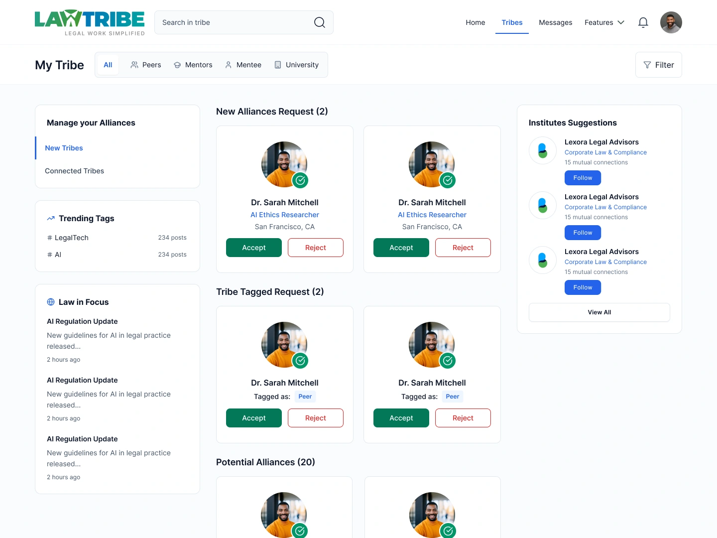Click first Lexora Legal Advisors logo
Image resolution: width=717 pixels, height=538 pixels.
[543, 150]
